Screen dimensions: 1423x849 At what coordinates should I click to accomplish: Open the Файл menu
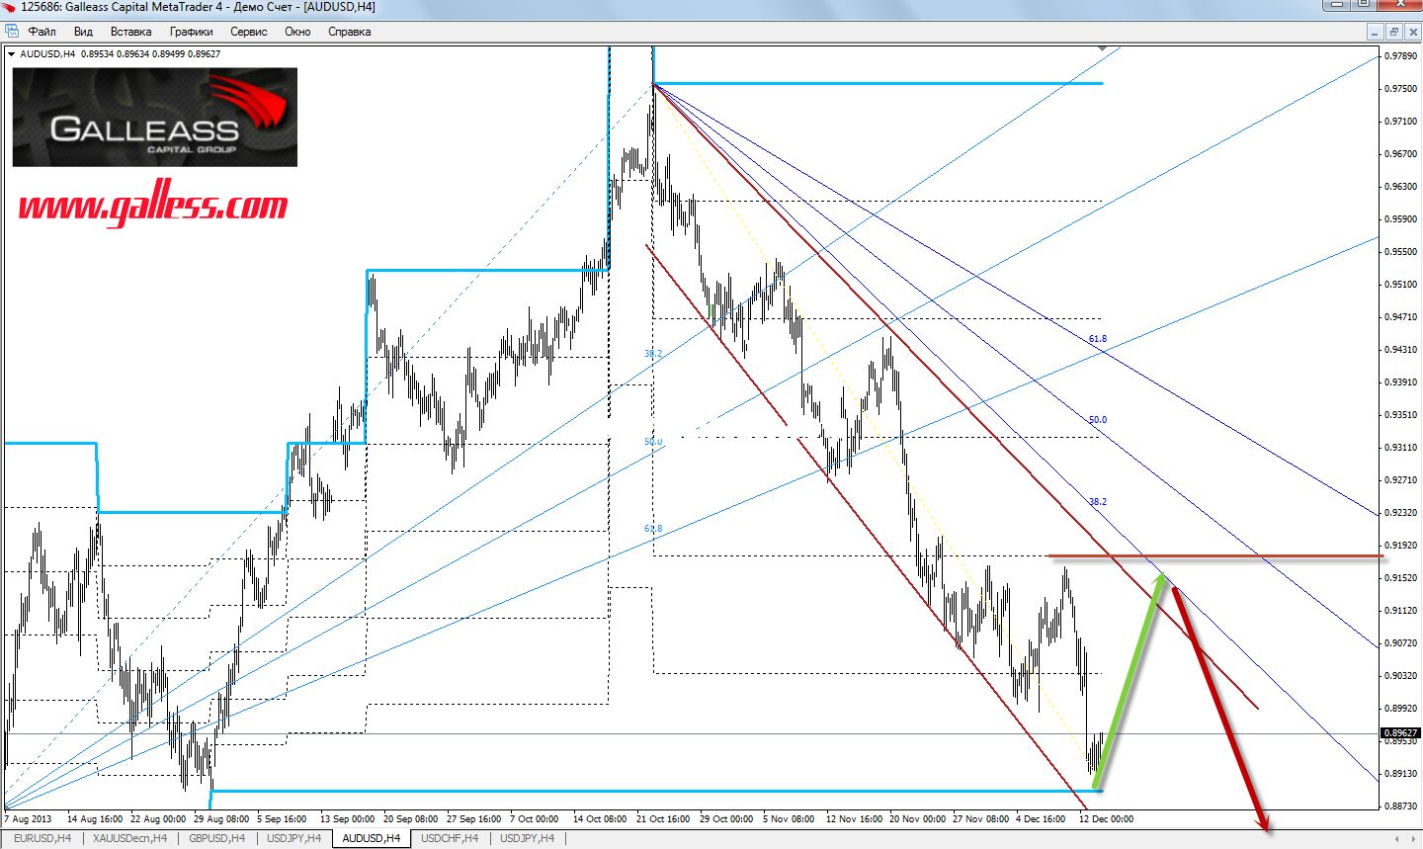(42, 32)
